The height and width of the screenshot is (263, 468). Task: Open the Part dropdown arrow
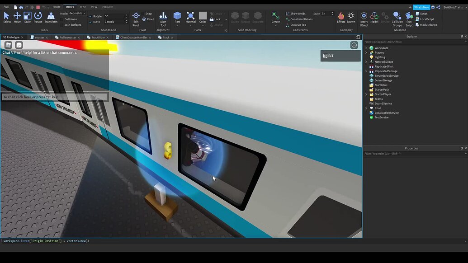[177, 26]
